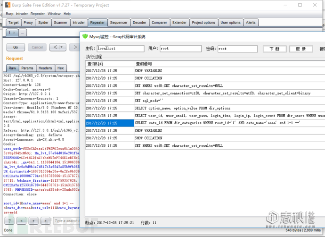The width and height of the screenshot is (325, 237).
Task: Click the root_id=1&cate_name request body line
Action: [39, 203]
